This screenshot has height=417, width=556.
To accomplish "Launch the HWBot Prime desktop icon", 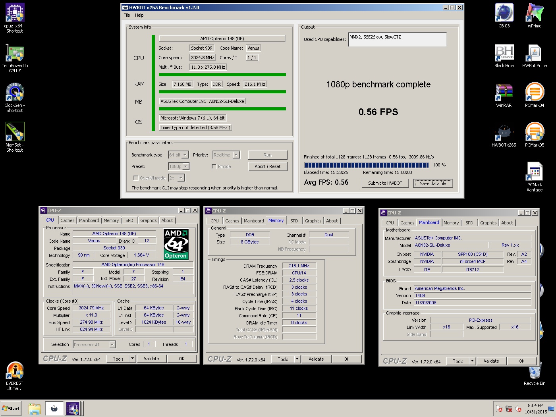I will coord(535,56).
